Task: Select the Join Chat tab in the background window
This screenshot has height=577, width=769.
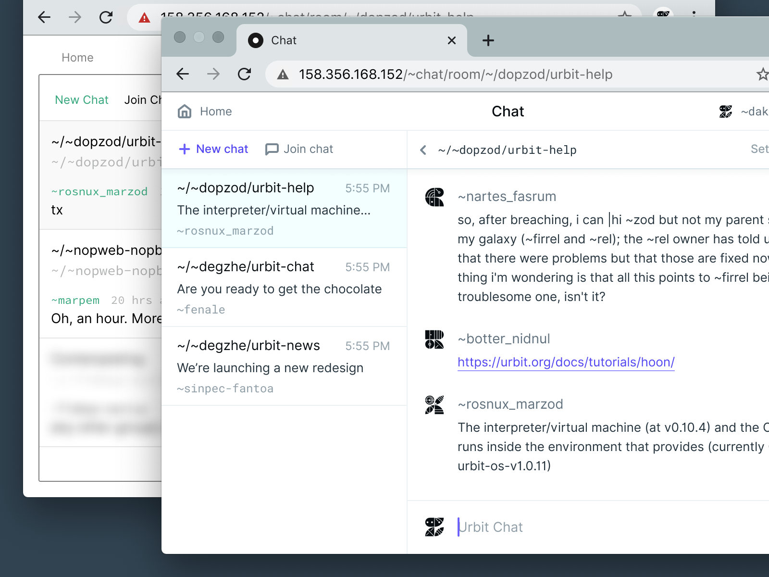Action: (143, 100)
